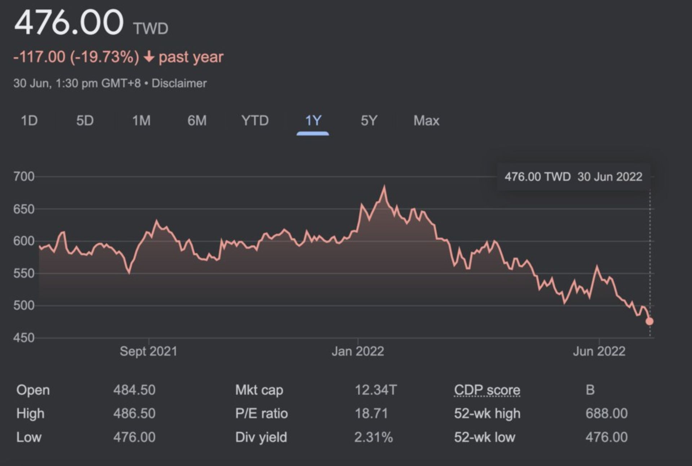Open the YTD performance chart

pos(254,121)
